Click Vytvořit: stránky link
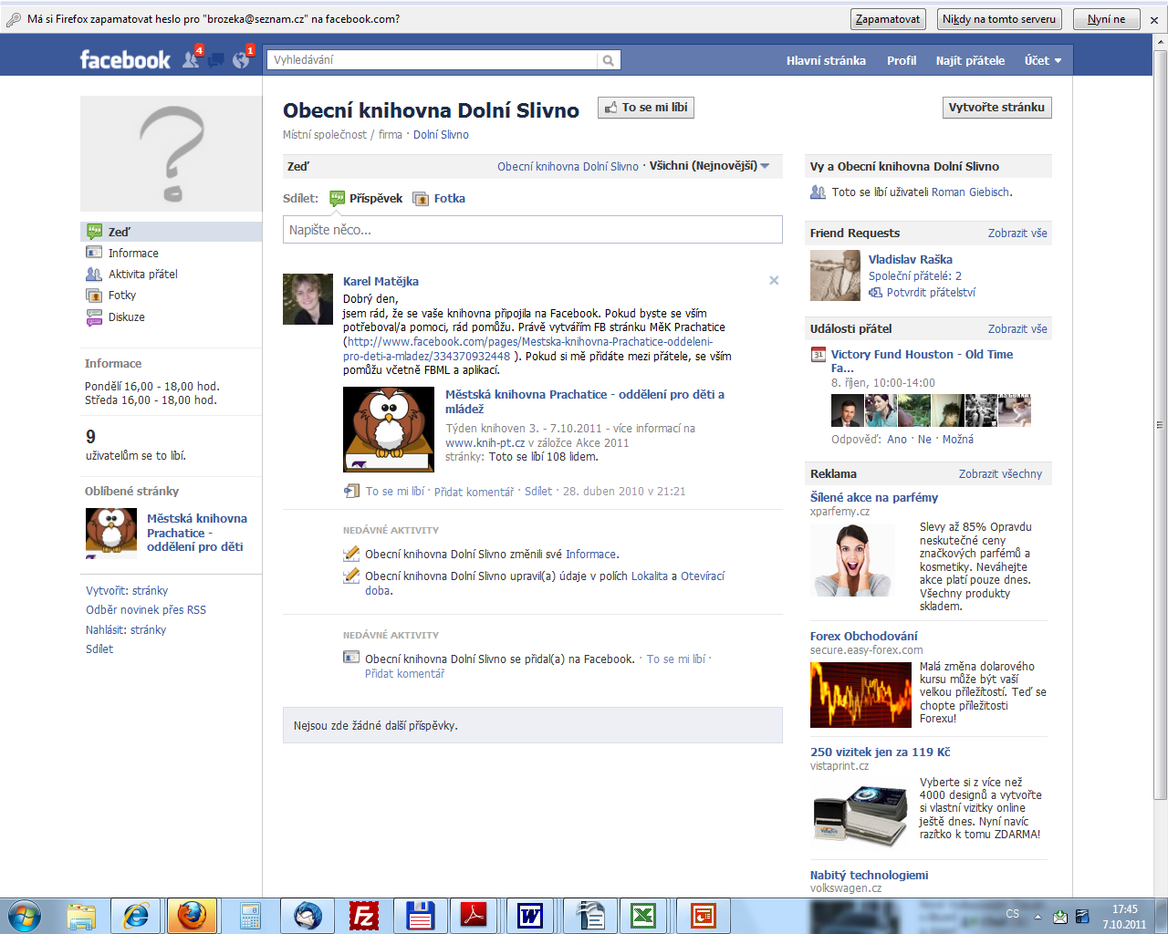The width and height of the screenshot is (1168, 934). click(127, 591)
